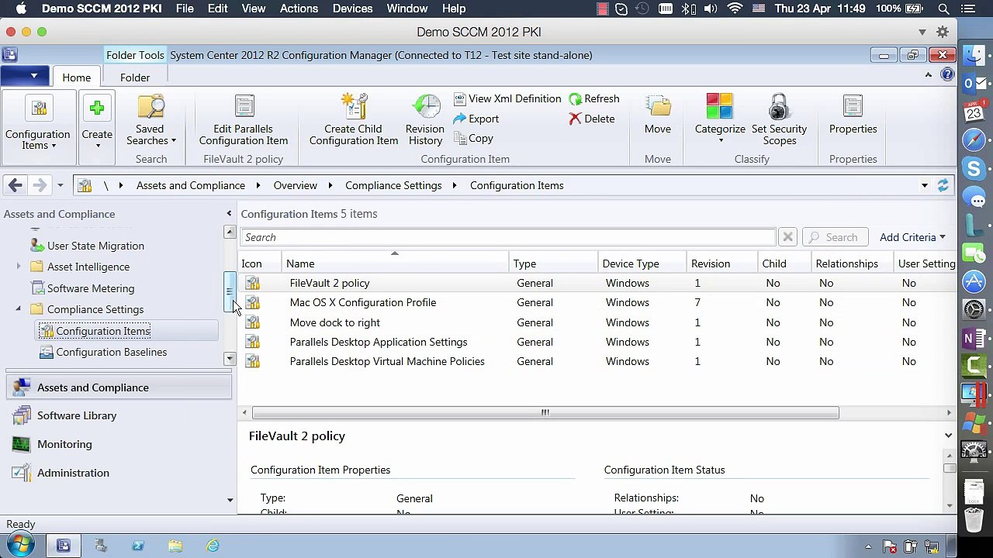Viewport: 993px width, 558px height.
Task: Click in the Search input field
Action: tap(507, 237)
